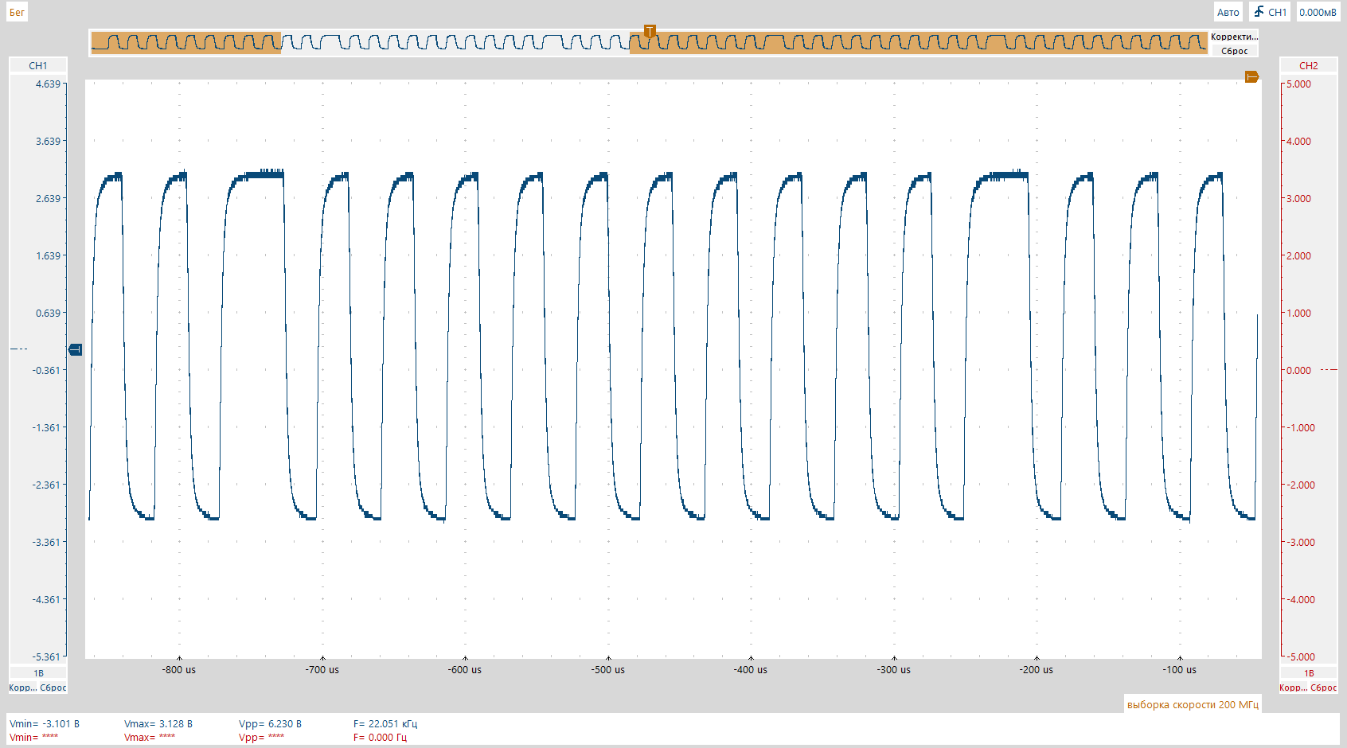Click the 4.639 value on CH1 scale
This screenshot has width=1347, height=748.
click(48, 84)
